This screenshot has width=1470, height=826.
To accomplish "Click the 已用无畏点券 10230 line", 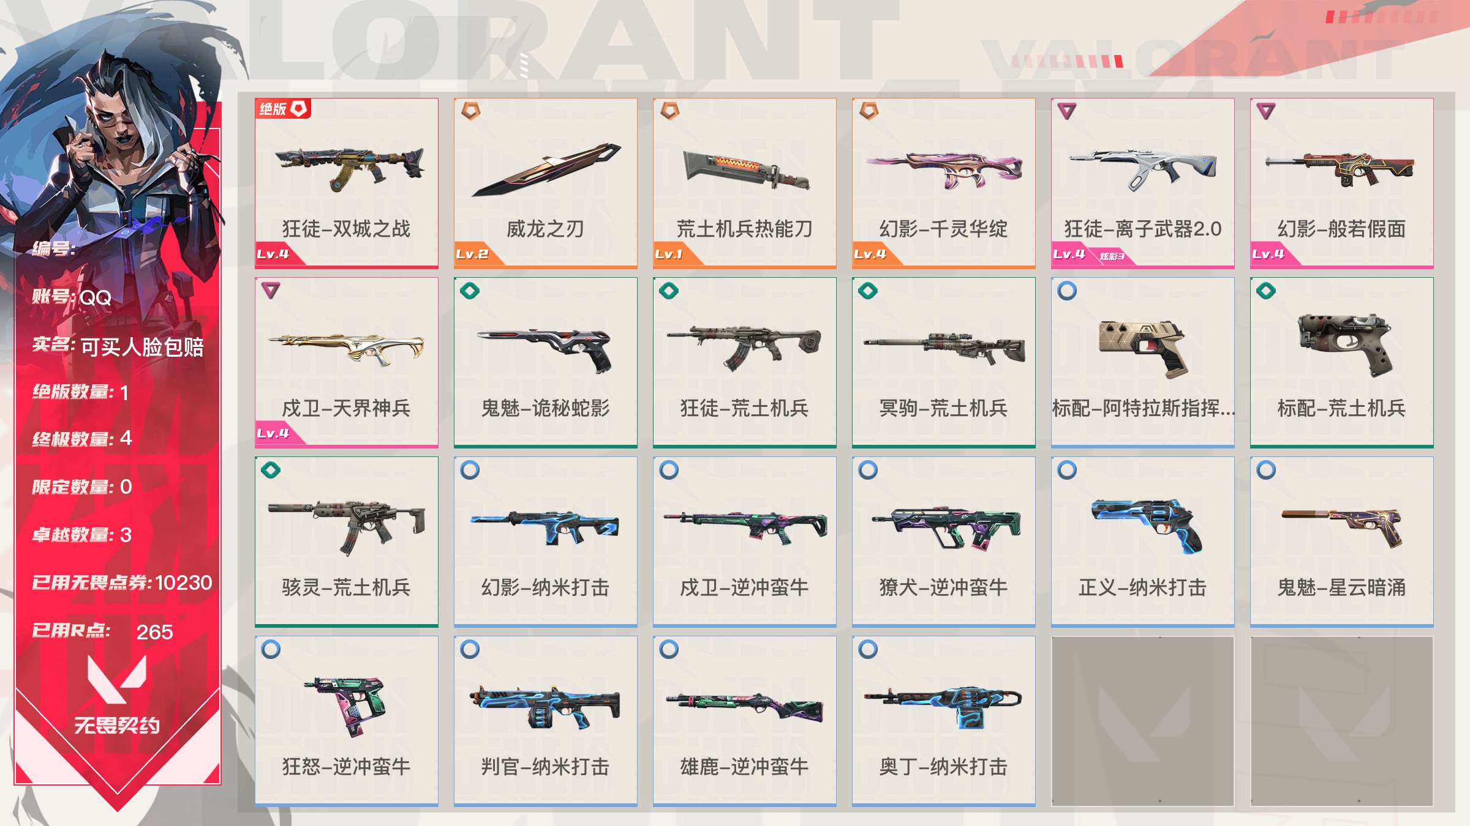I will pyautogui.click(x=122, y=582).
